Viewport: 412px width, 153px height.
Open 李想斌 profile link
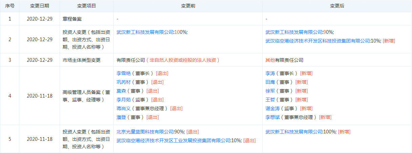pyautogui.click(x=273, y=117)
